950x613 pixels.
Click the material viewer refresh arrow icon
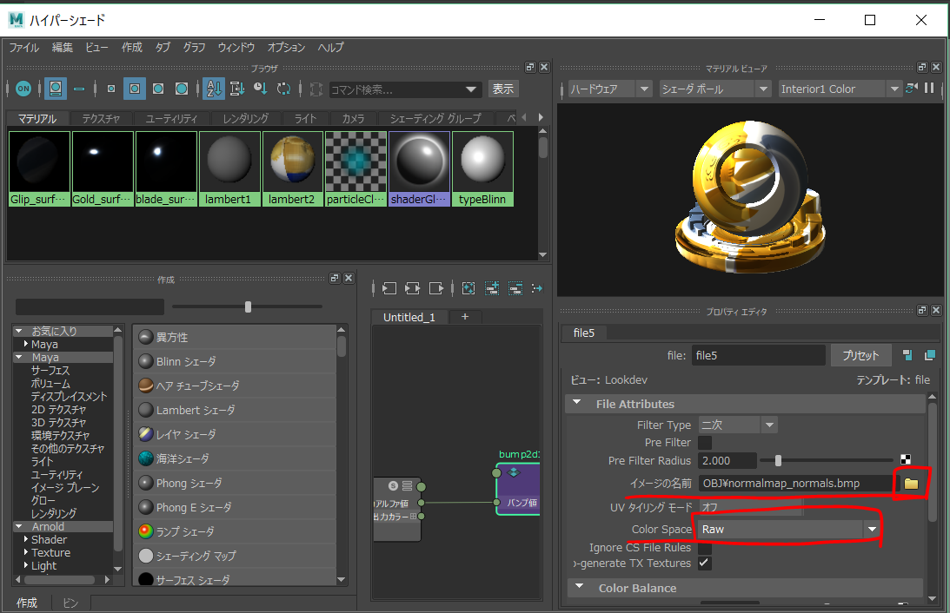[x=911, y=89]
